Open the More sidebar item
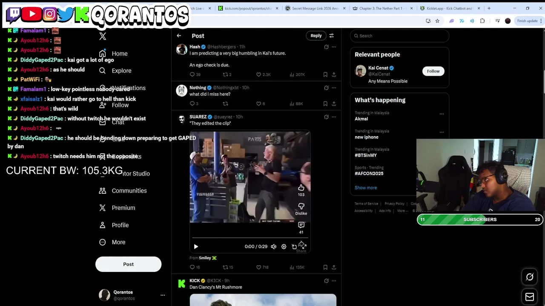 point(112,242)
